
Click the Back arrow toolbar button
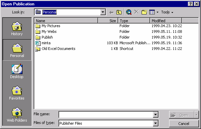(x=111, y=12)
